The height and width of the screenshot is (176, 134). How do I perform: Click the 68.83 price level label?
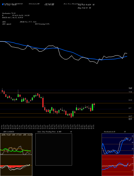coord(130,100)
